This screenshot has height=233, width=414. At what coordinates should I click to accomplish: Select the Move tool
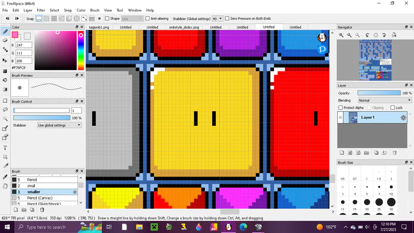5,60
